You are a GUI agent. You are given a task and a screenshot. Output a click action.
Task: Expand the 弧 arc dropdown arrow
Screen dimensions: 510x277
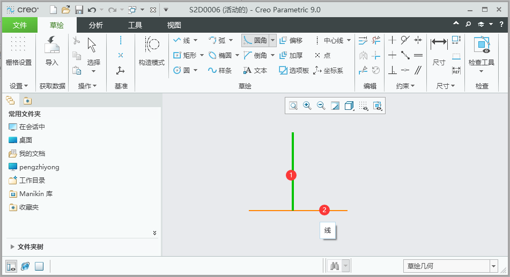[231, 40]
